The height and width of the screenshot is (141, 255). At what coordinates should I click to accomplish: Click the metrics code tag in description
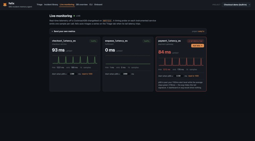107,21
